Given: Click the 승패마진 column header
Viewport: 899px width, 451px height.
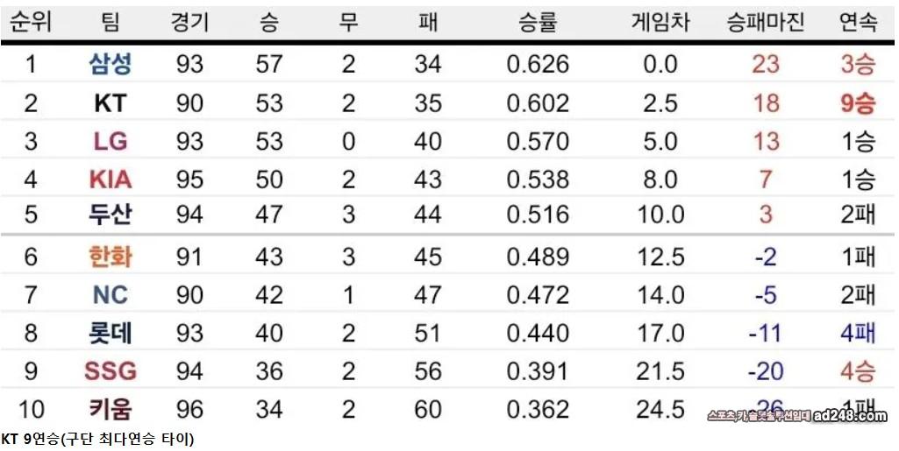Looking at the screenshot, I should [x=766, y=22].
